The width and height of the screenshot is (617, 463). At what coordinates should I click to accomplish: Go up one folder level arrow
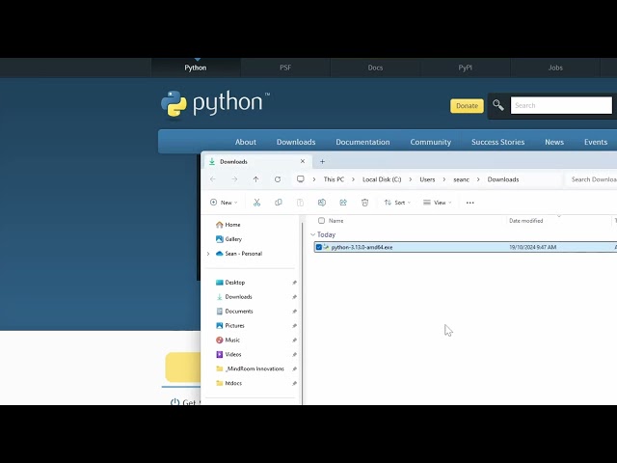point(255,179)
